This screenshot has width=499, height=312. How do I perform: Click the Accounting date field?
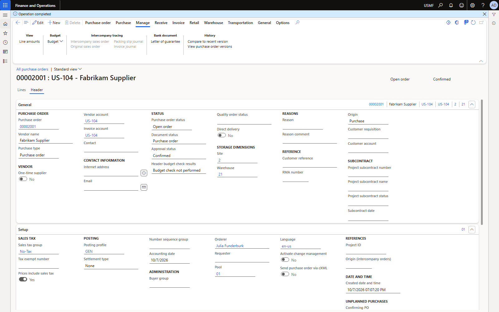click(x=169, y=260)
